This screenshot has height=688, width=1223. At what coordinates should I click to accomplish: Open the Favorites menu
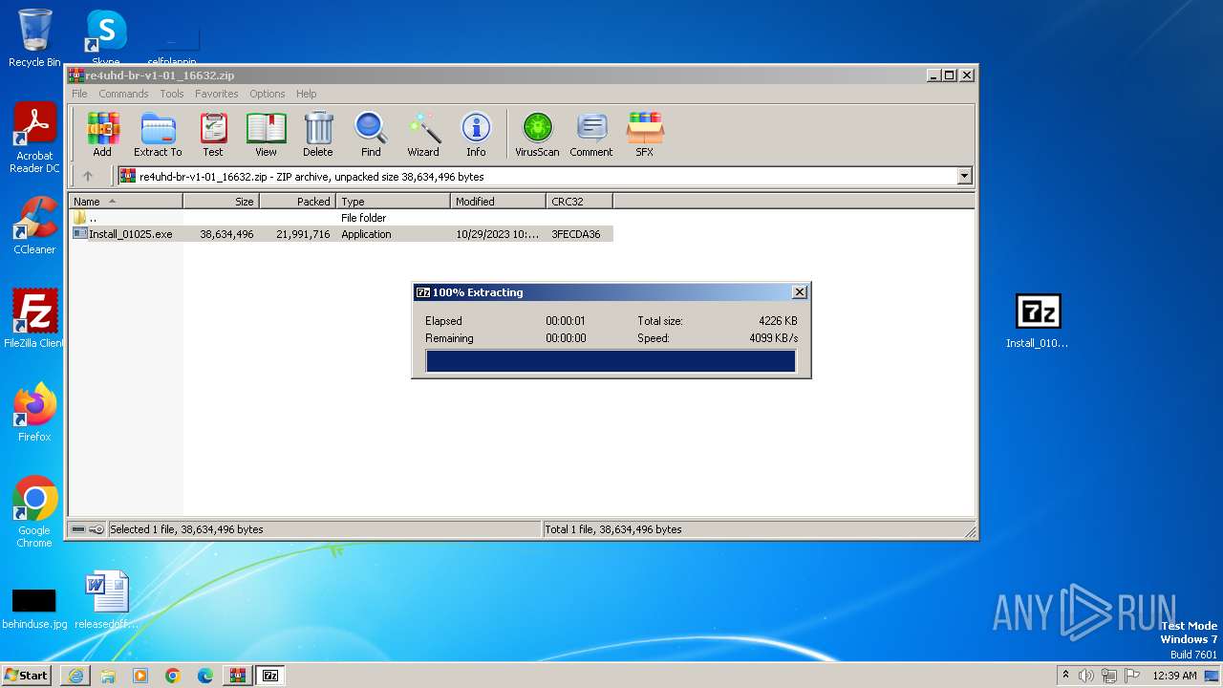(x=217, y=94)
